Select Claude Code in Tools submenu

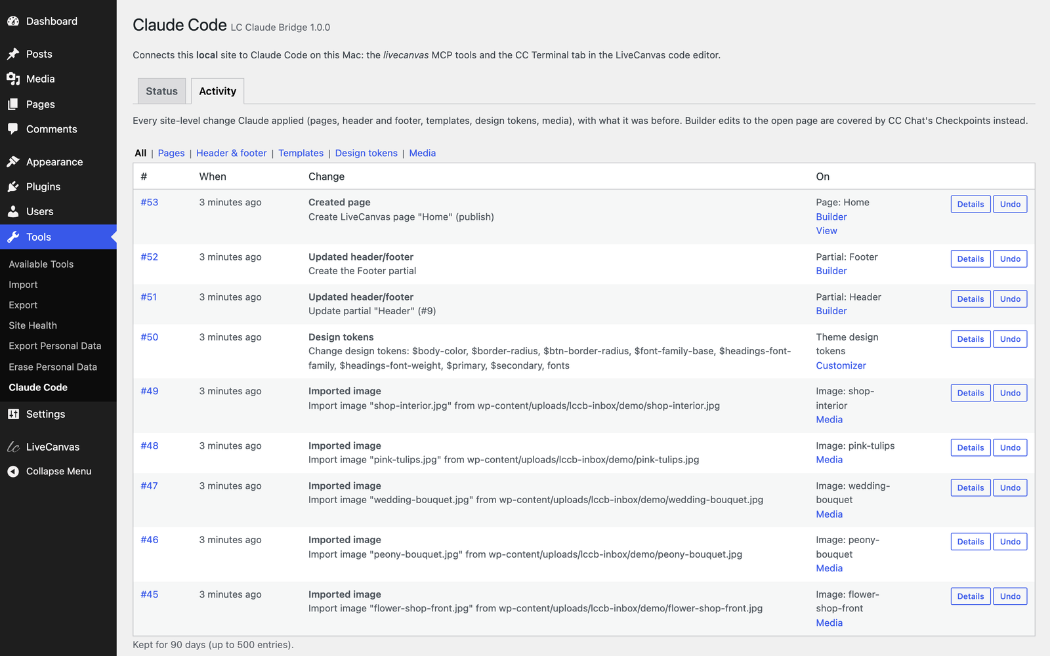38,387
